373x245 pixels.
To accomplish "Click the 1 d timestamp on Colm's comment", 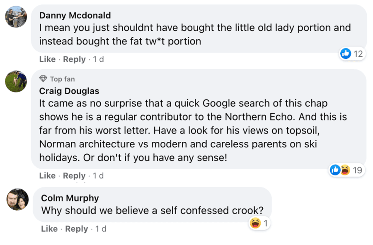I will pos(101,229).
